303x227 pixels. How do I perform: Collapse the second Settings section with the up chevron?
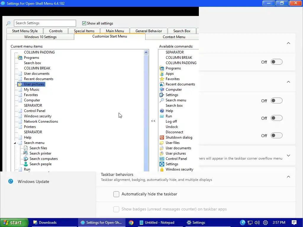(x=288, y=82)
